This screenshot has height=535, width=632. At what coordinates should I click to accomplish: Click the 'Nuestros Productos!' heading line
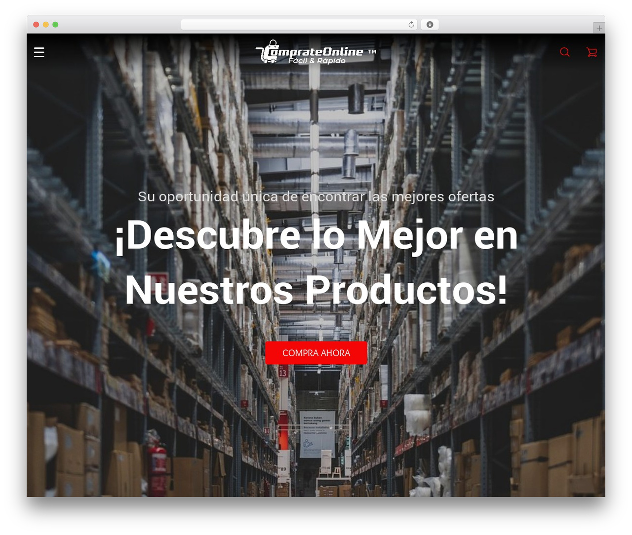click(316, 291)
